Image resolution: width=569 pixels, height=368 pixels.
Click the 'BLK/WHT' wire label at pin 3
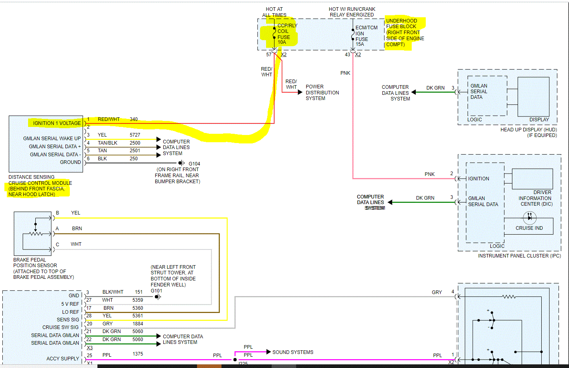113,292
